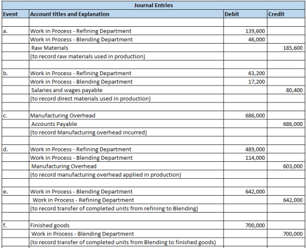
Task: Select event label a.
Action: click(x=16, y=31)
